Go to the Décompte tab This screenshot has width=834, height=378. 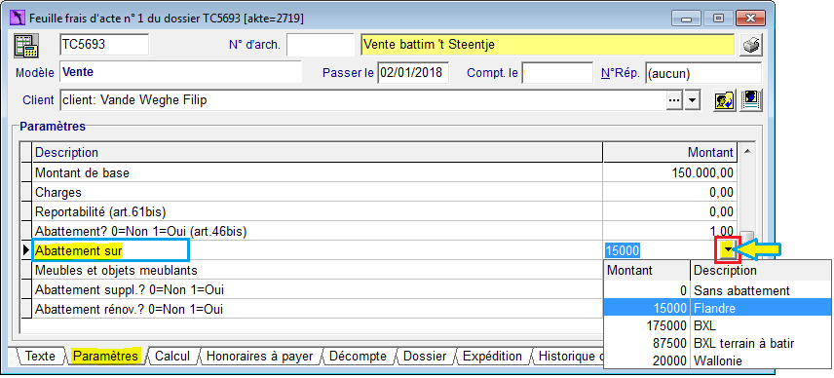click(358, 356)
